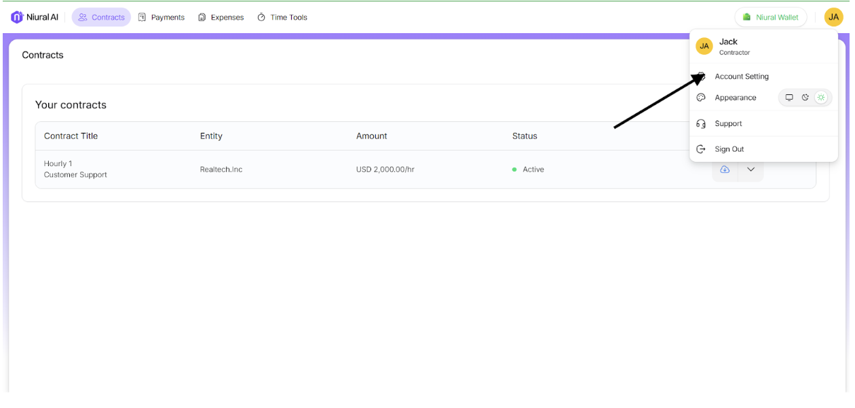Open Account Setting from menu
Screen dimensions: 855x408
(741, 77)
